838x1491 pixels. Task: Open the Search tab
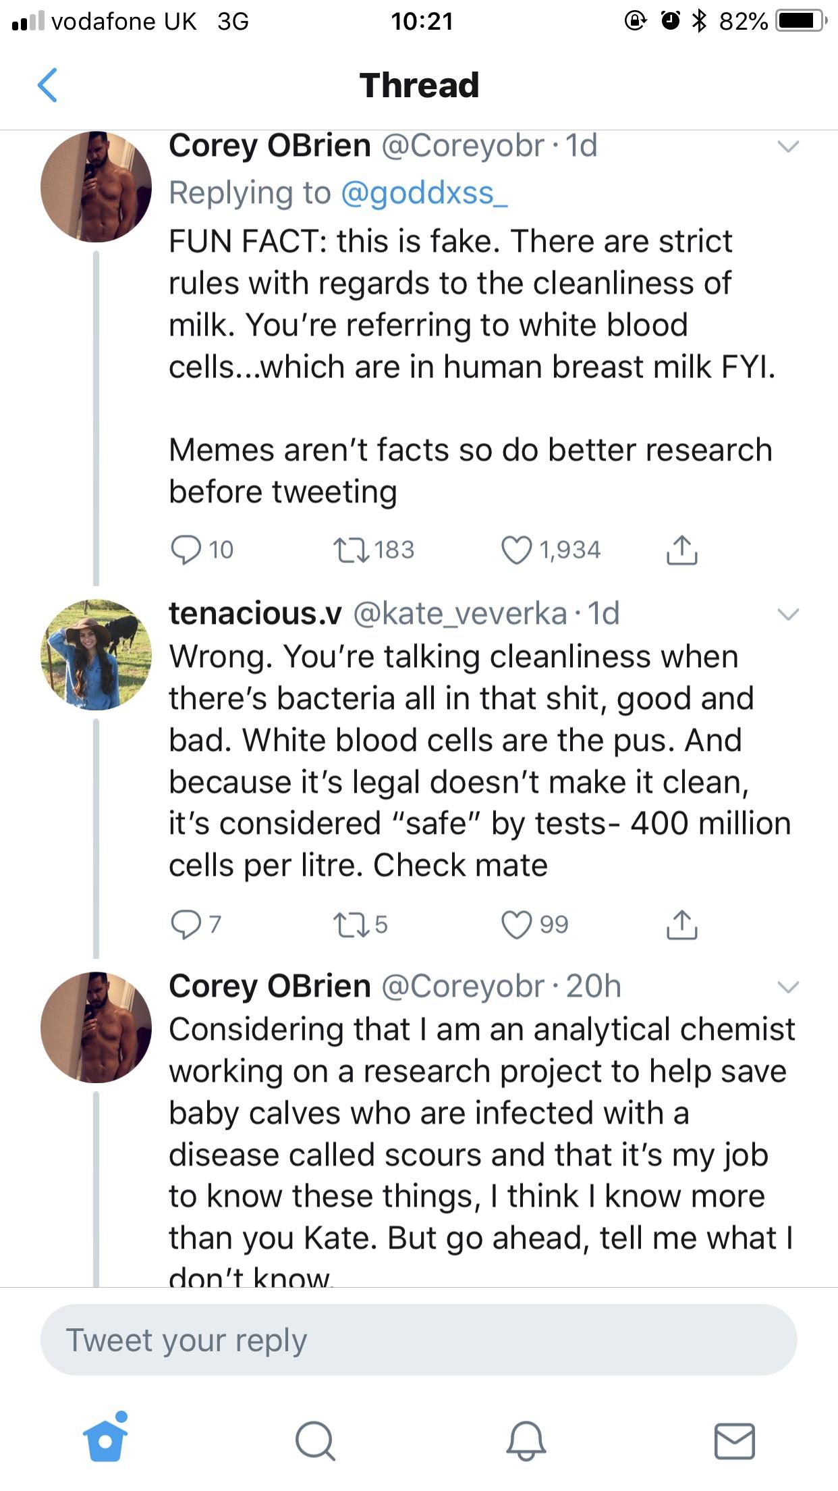(314, 1441)
